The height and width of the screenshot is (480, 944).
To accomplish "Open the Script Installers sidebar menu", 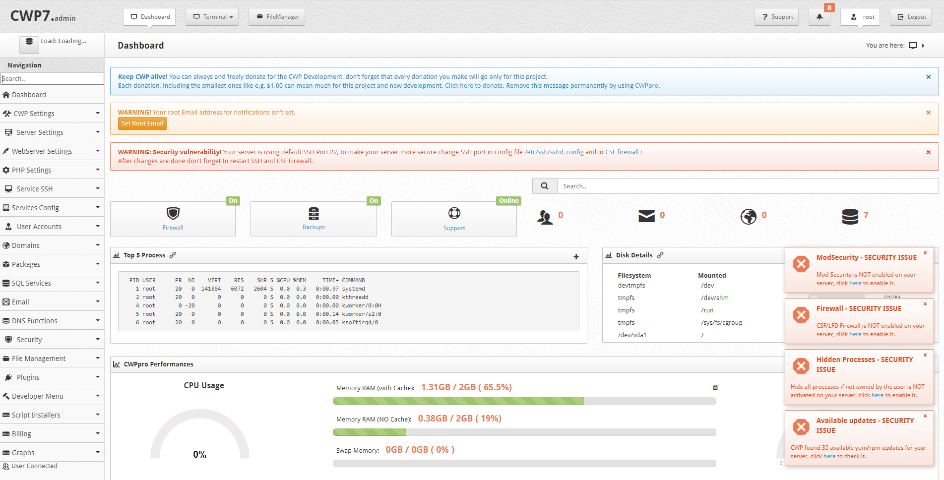I will click(x=52, y=415).
